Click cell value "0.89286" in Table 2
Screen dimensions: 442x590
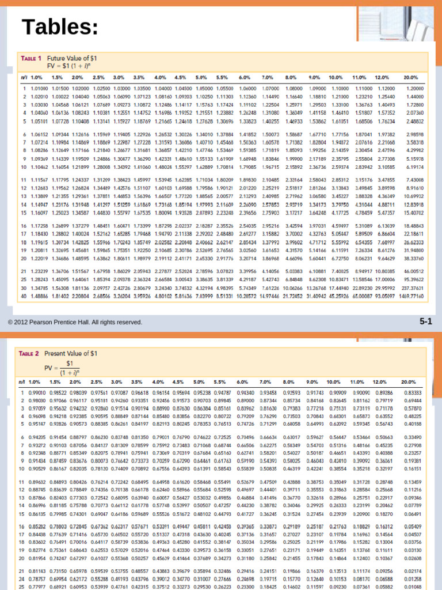[384, 393]
